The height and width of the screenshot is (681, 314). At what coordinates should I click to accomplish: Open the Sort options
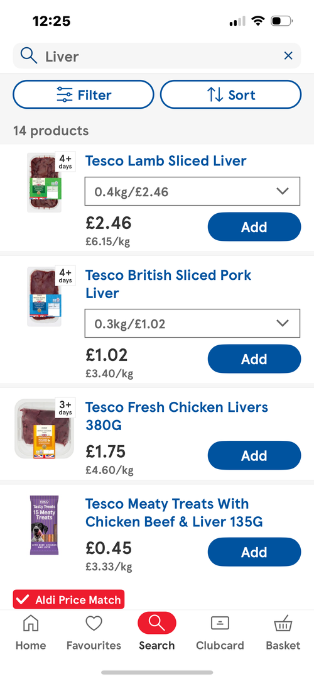click(230, 94)
